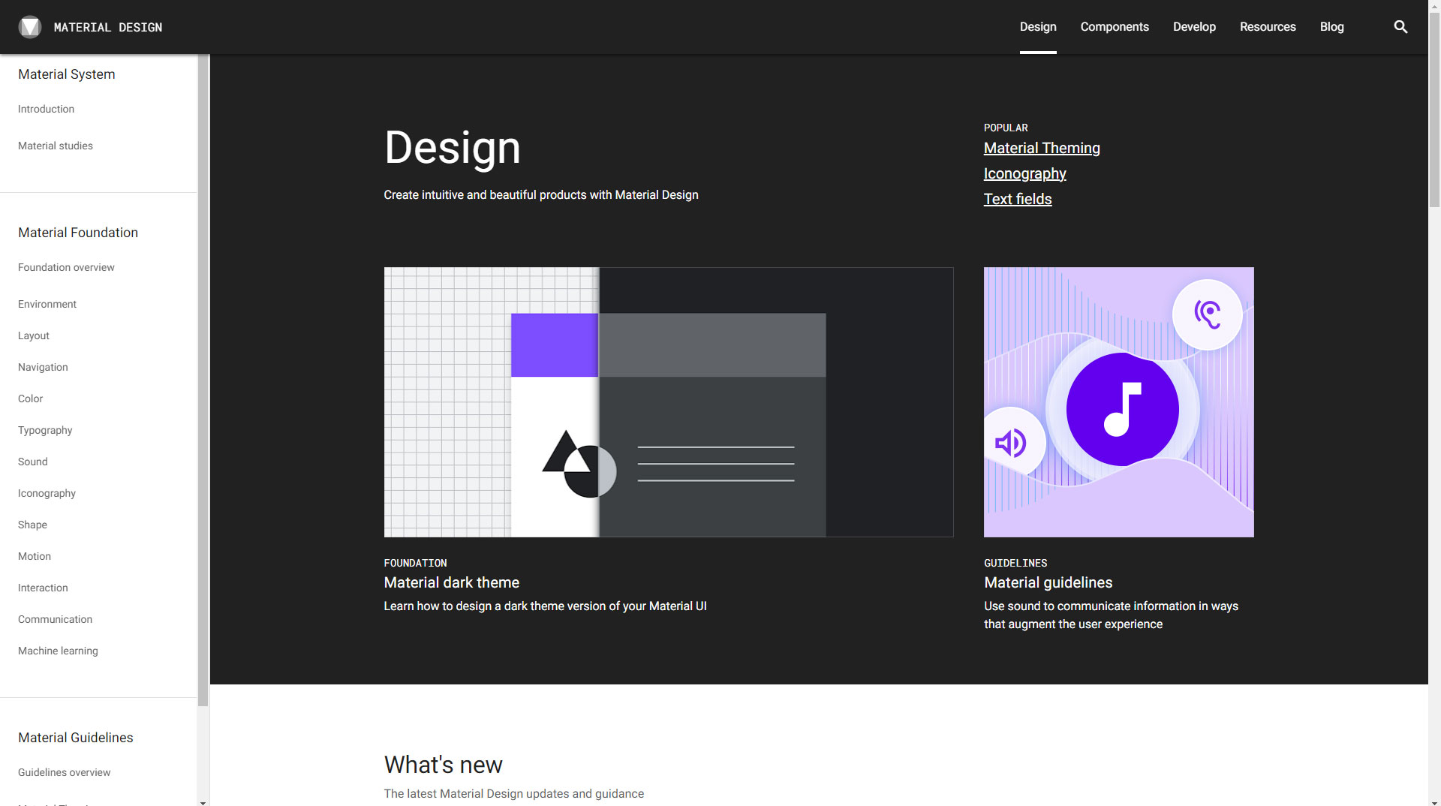1441x806 pixels.
Task: Go to the Develop tab
Action: click(1194, 27)
